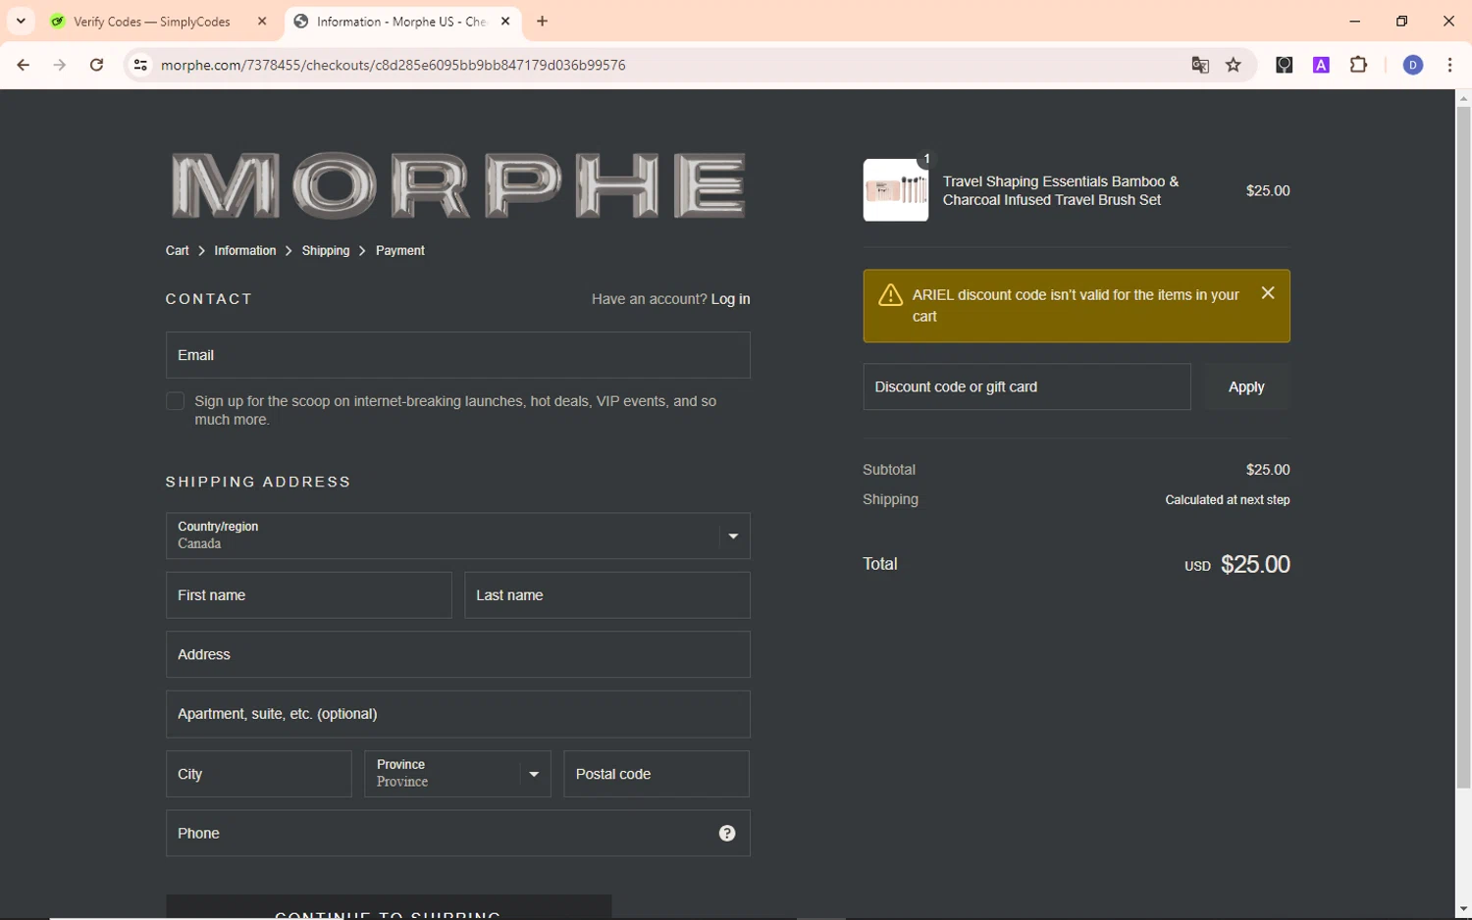The height and width of the screenshot is (920, 1472).
Task: Click the City field
Action: pyautogui.click(x=259, y=774)
